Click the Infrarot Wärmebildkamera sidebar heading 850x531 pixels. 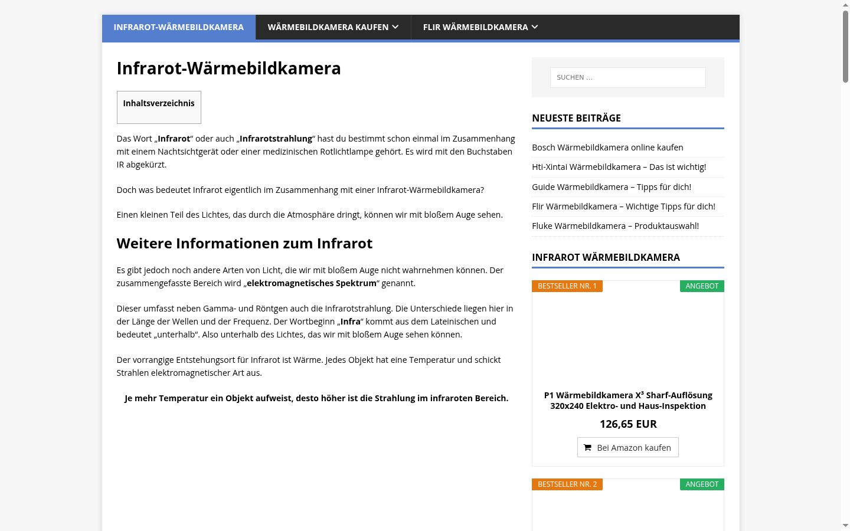coord(606,257)
